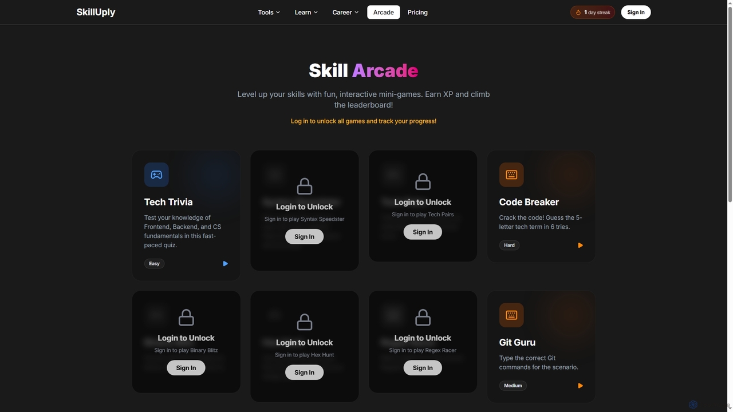The image size is (733, 412).
Task: Open the Career dropdown menu
Action: (345, 12)
